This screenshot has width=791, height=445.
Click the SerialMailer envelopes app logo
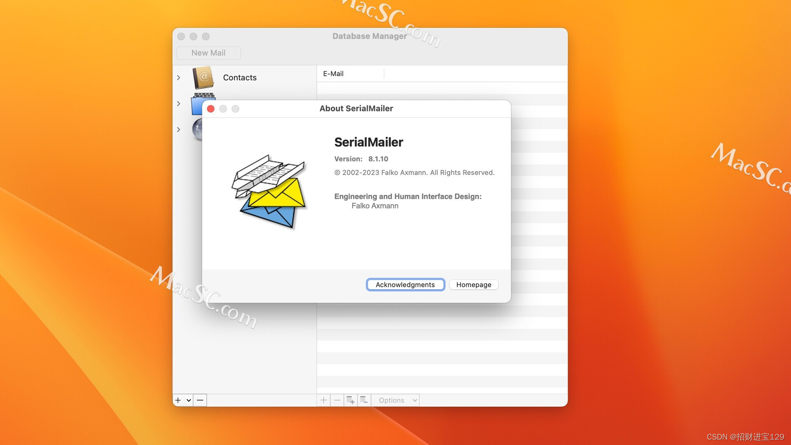270,191
